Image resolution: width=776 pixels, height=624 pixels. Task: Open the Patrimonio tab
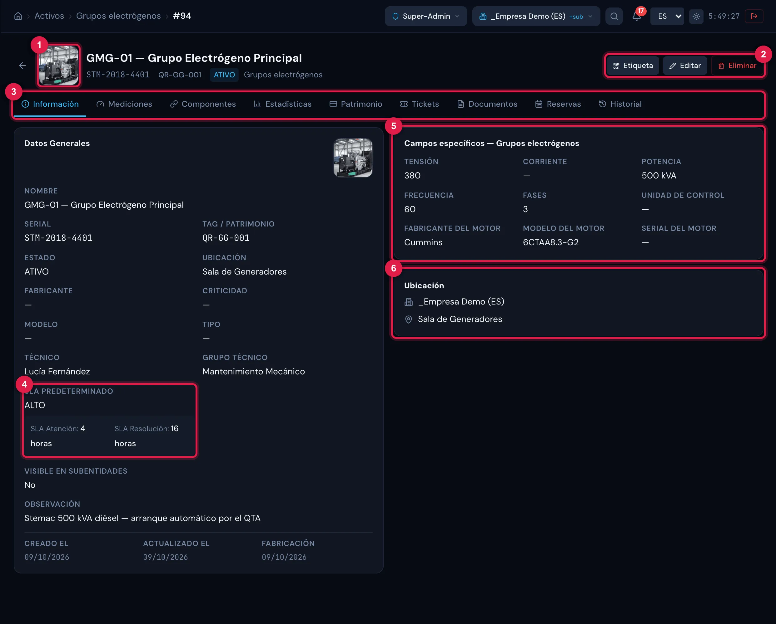coord(356,104)
